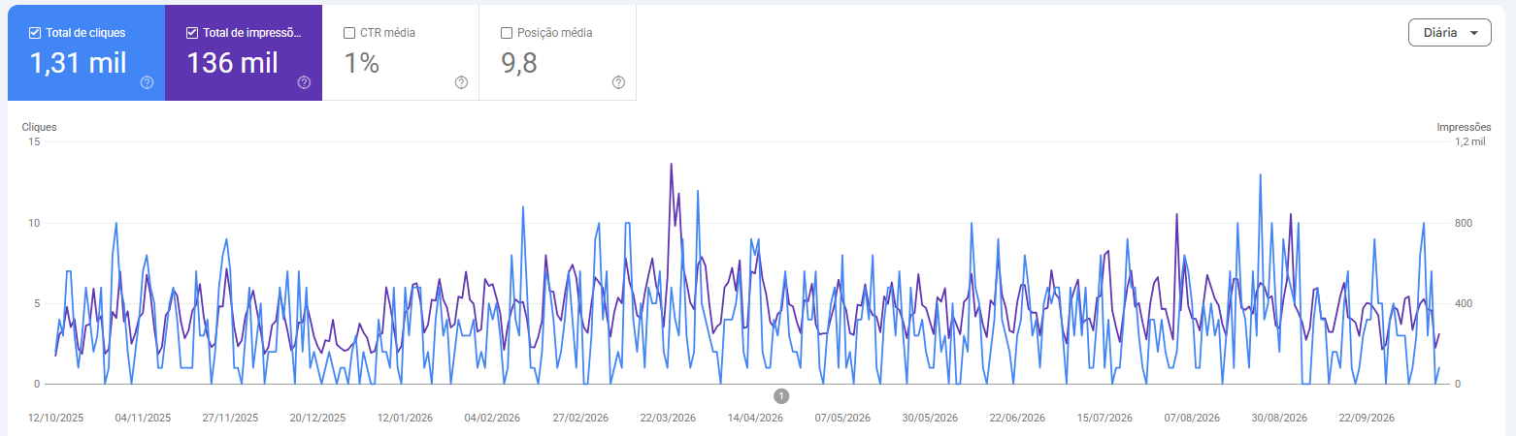The image size is (1516, 436).
Task: Click the 800 impressions axis value
Action: (1464, 223)
